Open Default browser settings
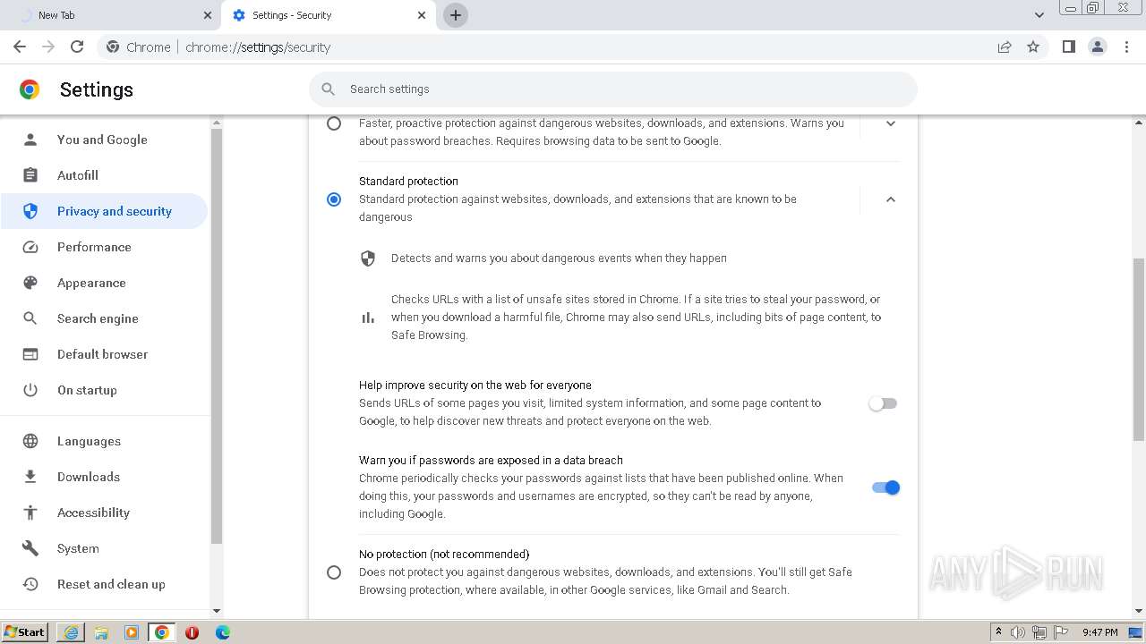 click(x=104, y=354)
